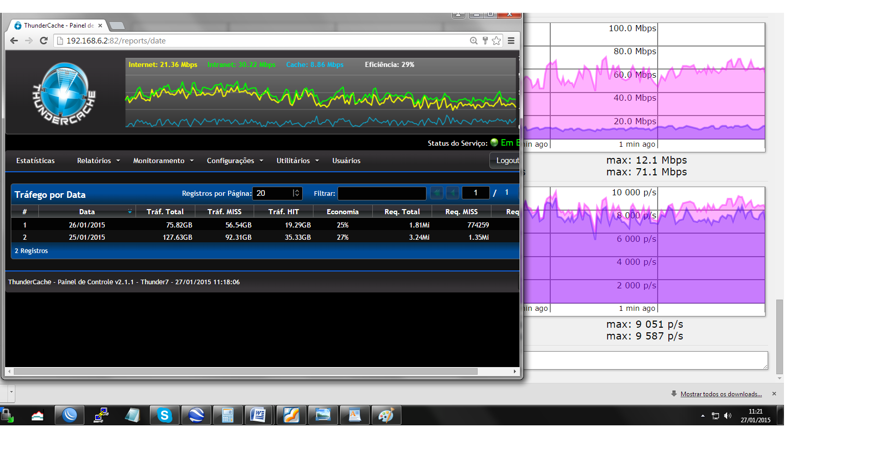Open the Chrome hamburger menu
The height and width of the screenshot is (455, 876).
(x=511, y=41)
